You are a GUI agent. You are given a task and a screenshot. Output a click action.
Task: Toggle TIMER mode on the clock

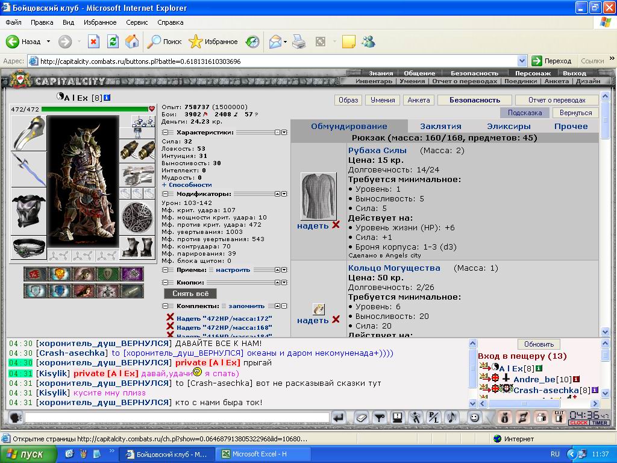(600, 423)
